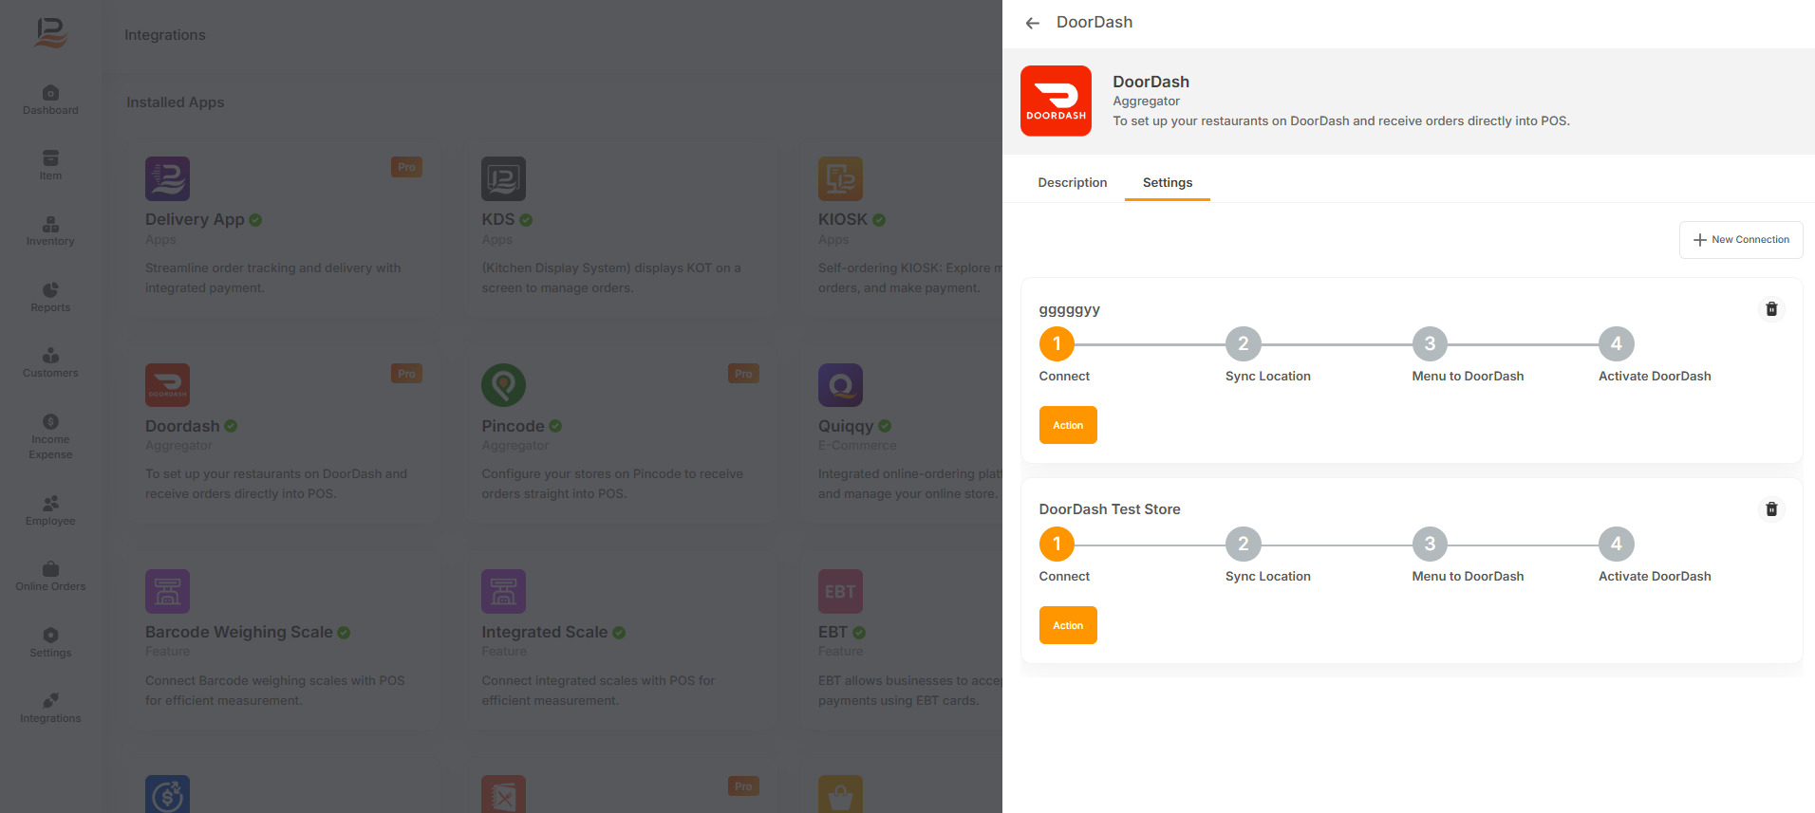Click the Pro badge on Delivery App

(406, 167)
